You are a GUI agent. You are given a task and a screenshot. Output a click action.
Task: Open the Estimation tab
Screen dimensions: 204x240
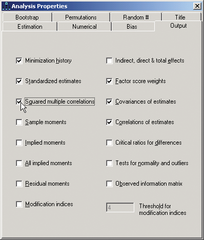pos(30,27)
